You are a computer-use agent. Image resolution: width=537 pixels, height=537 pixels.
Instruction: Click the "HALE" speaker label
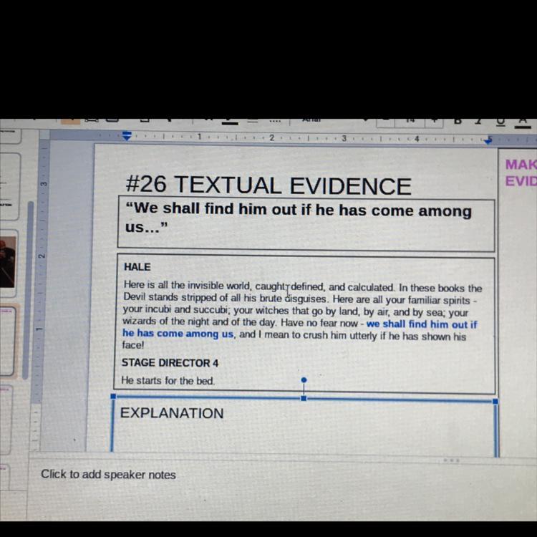137,267
